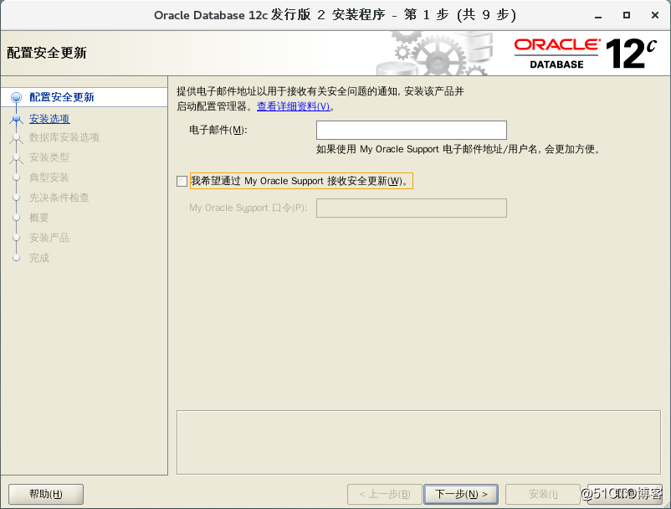The height and width of the screenshot is (509, 671).
Task: Select the 安装选项 step link
Action: [49, 119]
